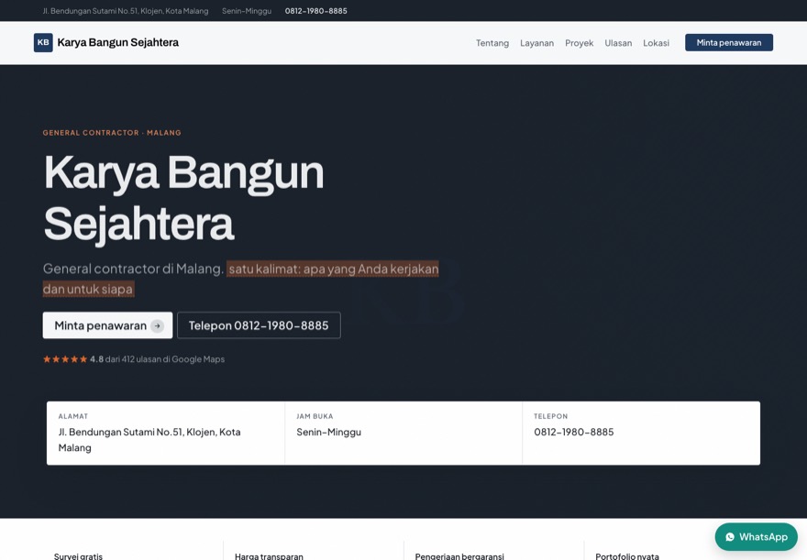807x560 pixels.
Task: Open the Lokasi nav link
Action: click(x=657, y=43)
